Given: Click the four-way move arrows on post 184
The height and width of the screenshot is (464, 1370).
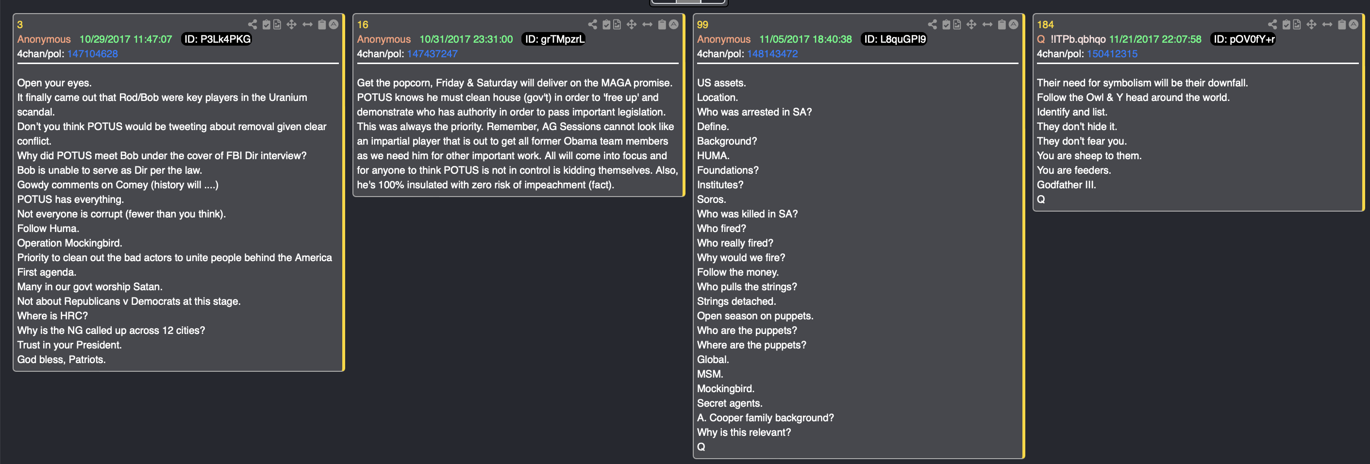Looking at the screenshot, I should pos(1311,24).
